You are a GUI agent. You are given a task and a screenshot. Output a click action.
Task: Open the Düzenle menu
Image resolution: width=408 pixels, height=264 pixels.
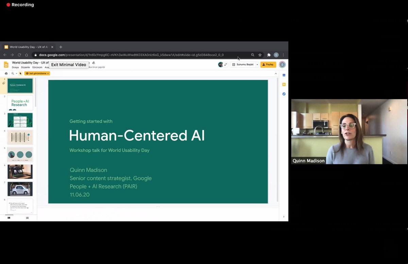26,68
